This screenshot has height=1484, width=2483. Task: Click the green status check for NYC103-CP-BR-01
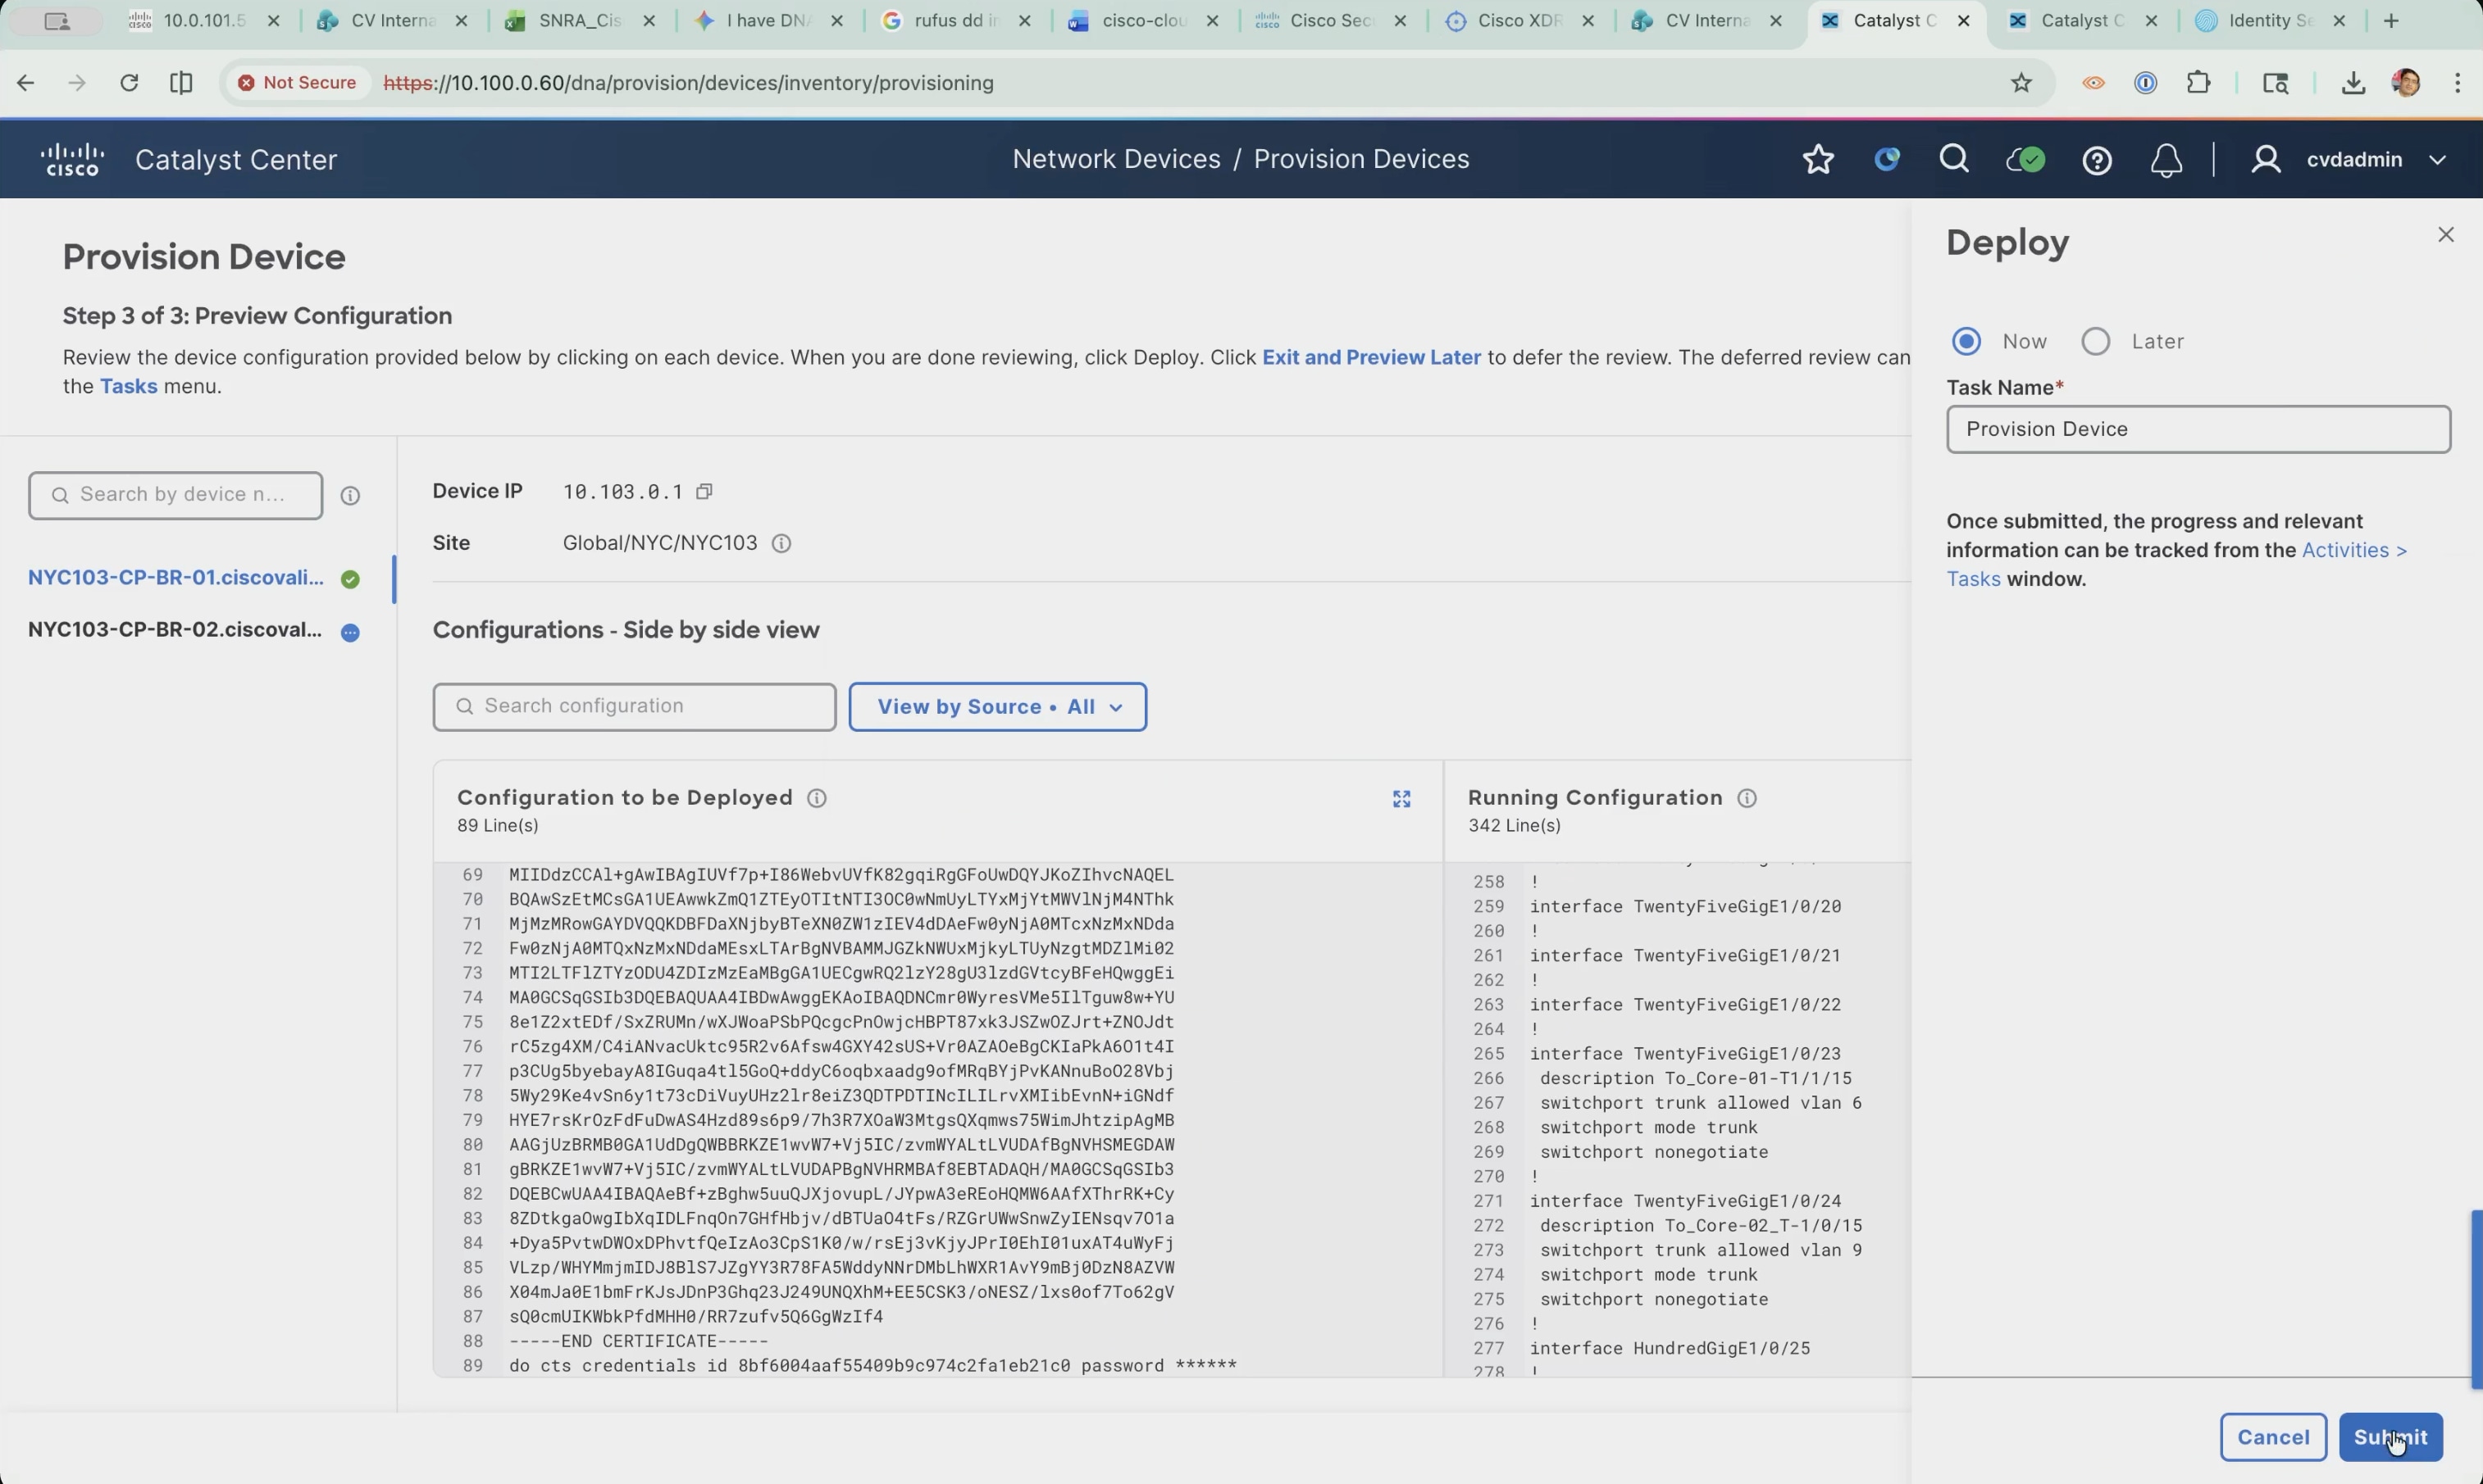(350, 579)
